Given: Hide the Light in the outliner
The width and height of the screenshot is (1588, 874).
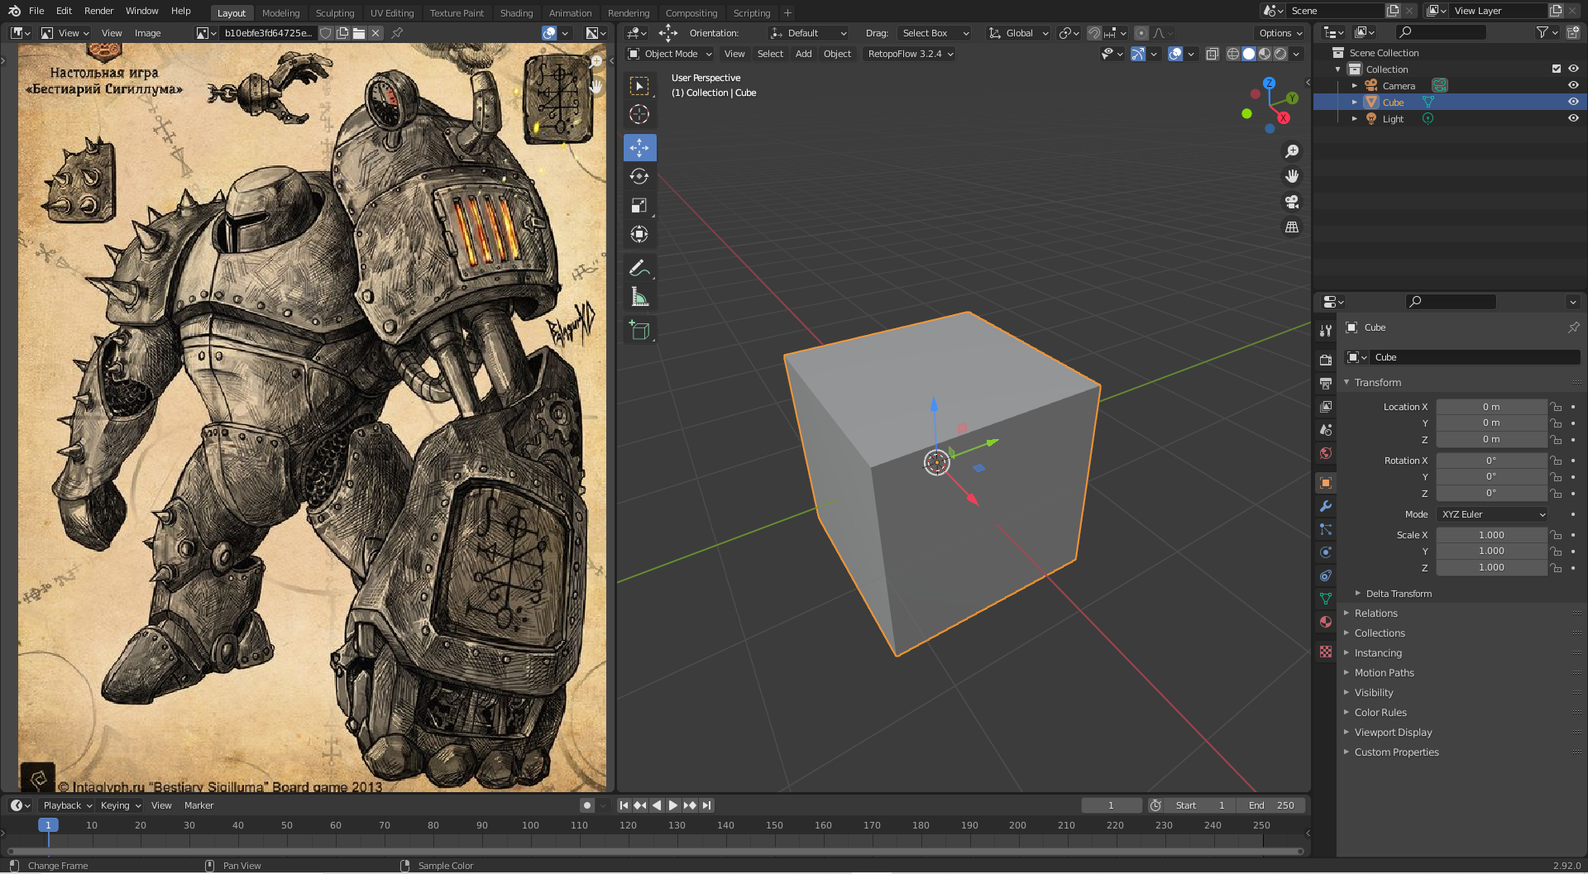Looking at the screenshot, I should click(1573, 118).
